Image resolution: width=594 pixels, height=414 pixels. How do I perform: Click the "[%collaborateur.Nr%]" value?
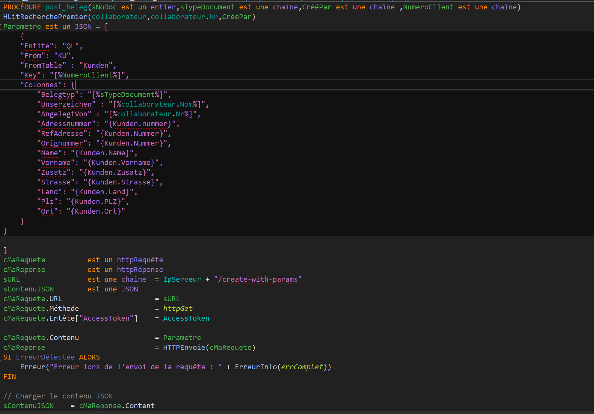click(x=151, y=114)
